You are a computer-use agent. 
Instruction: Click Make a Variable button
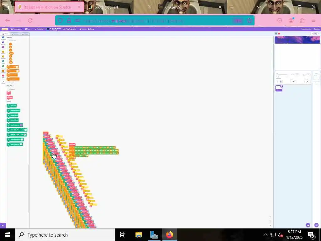click(x=12, y=41)
